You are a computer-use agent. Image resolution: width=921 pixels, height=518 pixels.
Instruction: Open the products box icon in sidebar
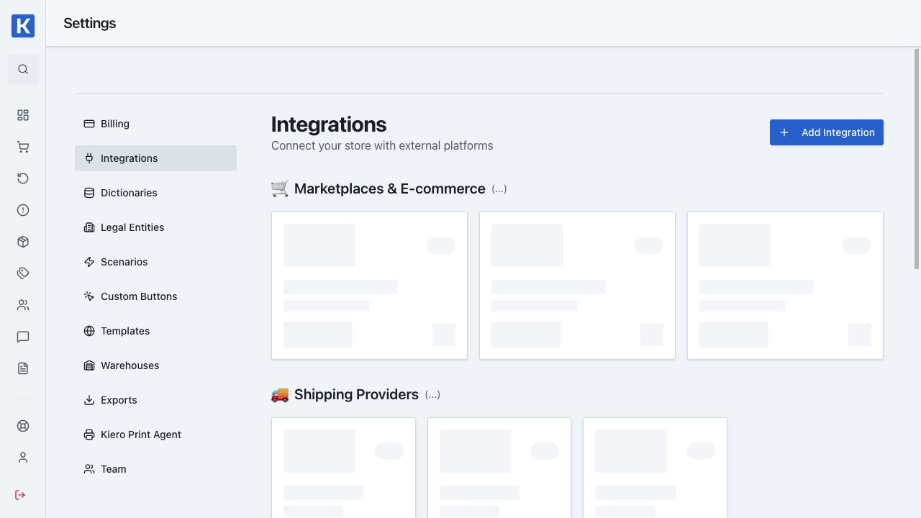coord(23,242)
